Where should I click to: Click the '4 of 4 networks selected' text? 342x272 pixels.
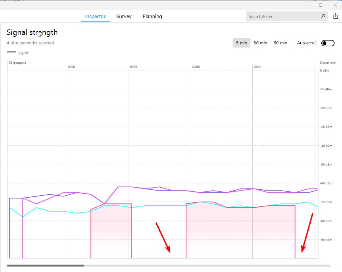(30, 43)
